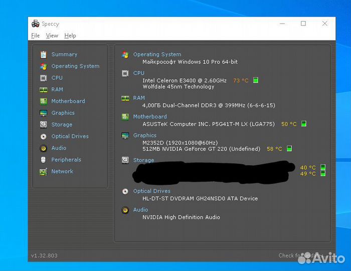This screenshot has width=351, height=271.
Task: Click the CPU heading link in summary
Action: pyautogui.click(x=139, y=73)
